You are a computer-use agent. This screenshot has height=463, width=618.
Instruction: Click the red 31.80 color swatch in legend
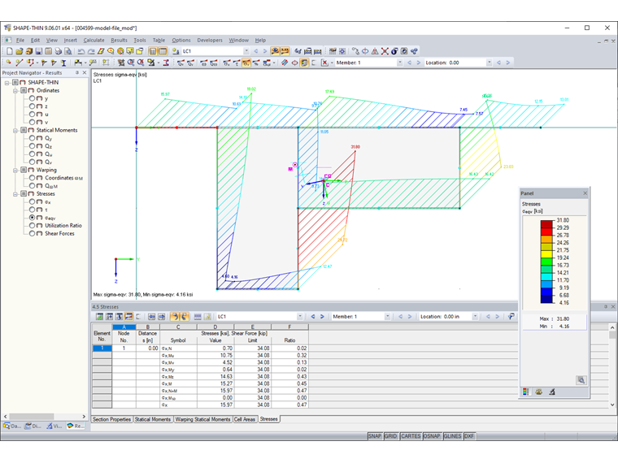[546, 224]
